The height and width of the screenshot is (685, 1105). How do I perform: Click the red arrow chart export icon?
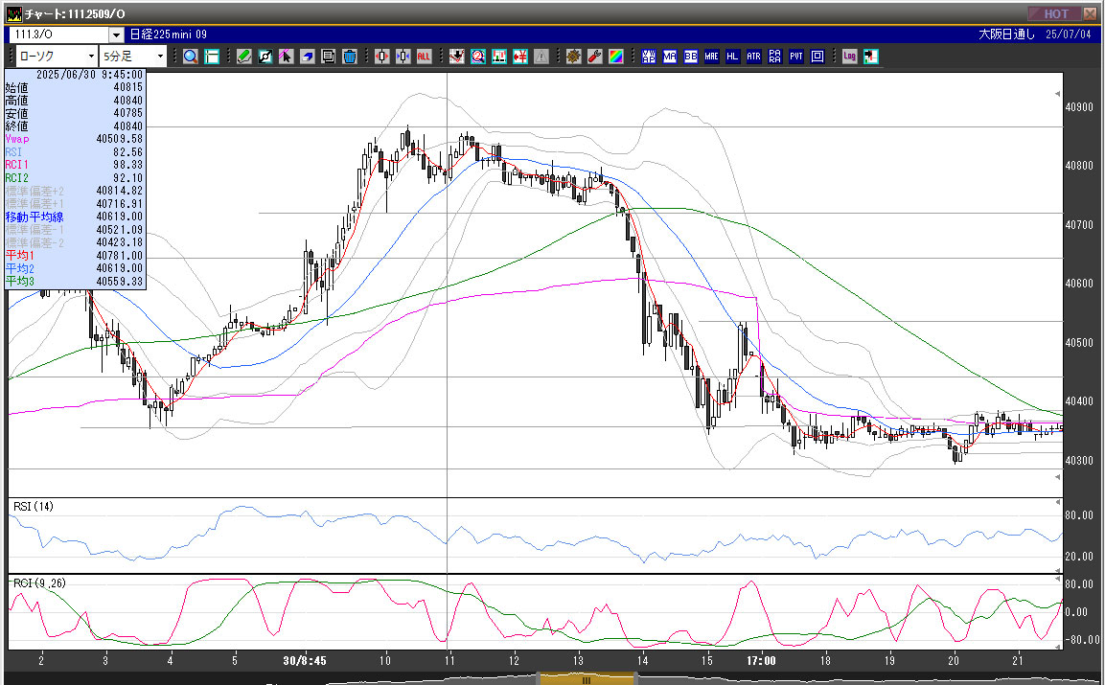coord(870,57)
